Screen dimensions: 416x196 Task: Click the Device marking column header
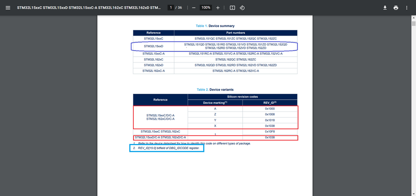point(215,103)
